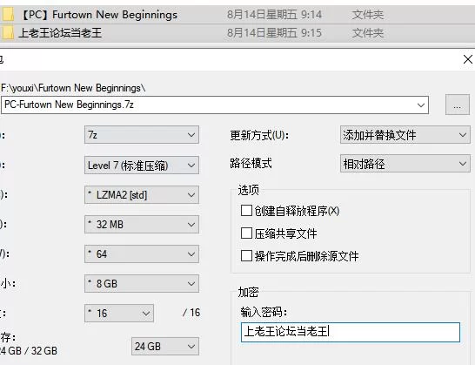Click the folder icon of 上老王论坛当老王
This screenshot has height=365, width=475.
click(8, 32)
